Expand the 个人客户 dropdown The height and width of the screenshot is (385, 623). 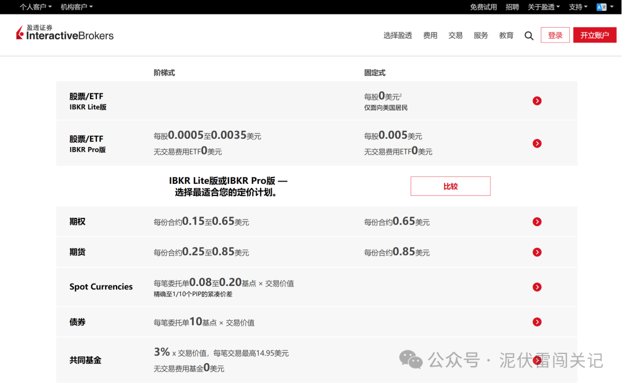[x=36, y=7]
